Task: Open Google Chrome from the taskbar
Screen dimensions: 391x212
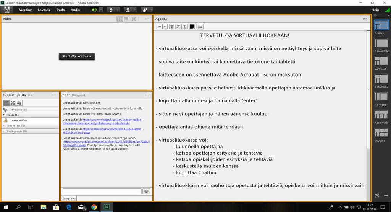Action: coord(94,207)
